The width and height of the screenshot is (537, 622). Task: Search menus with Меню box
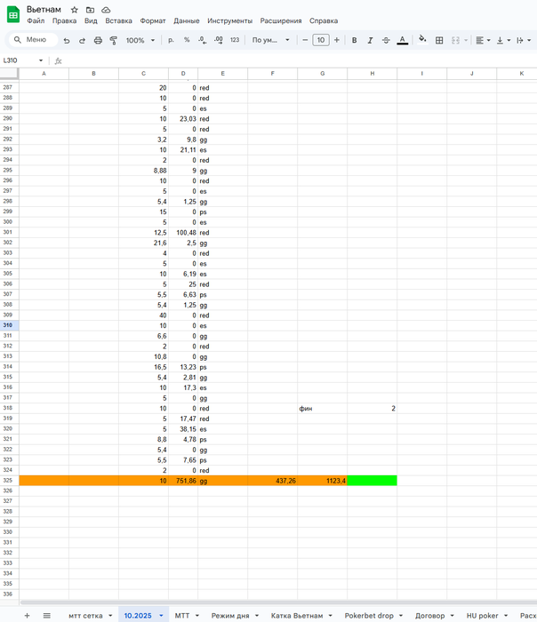coord(33,40)
